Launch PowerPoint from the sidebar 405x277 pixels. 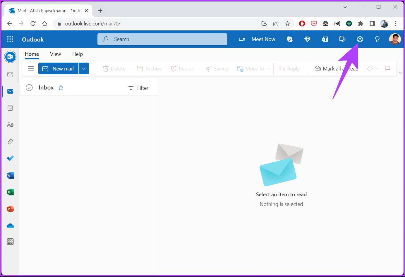click(x=10, y=209)
